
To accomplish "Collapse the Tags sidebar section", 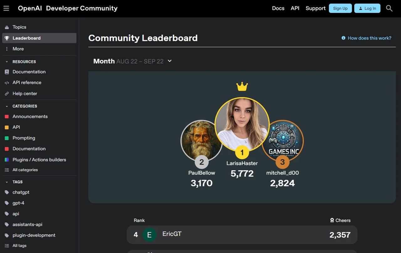I will 7,182.
